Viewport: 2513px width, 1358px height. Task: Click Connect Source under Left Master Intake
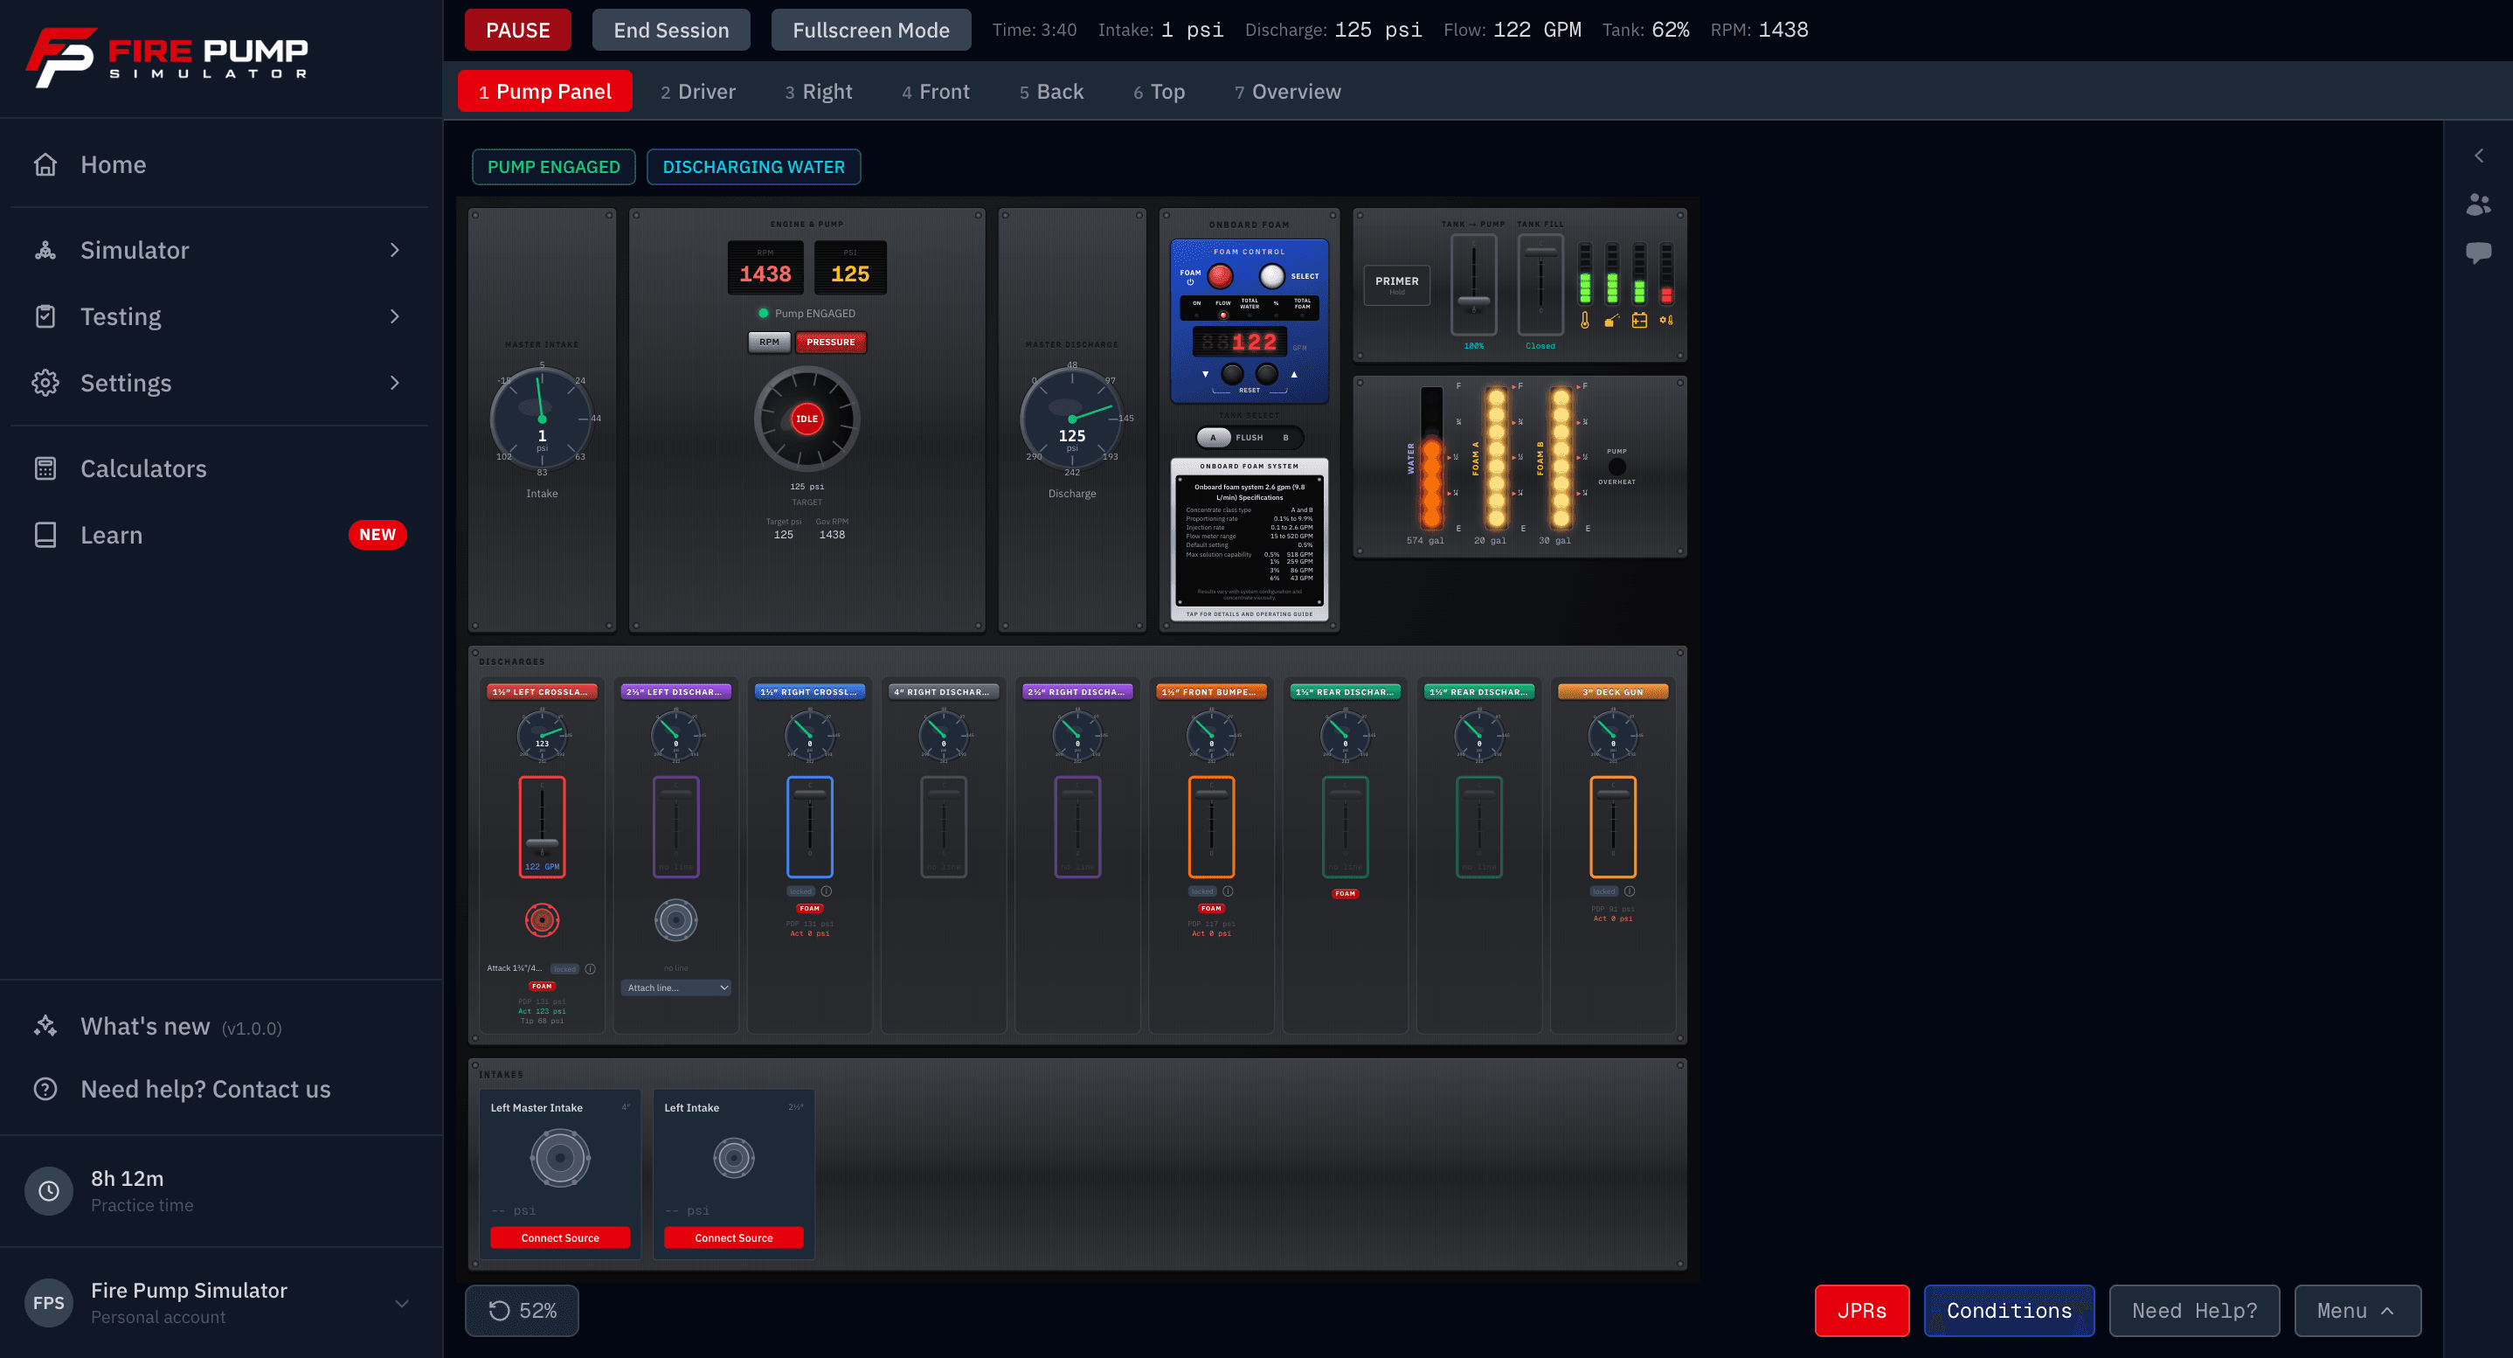[x=560, y=1237]
